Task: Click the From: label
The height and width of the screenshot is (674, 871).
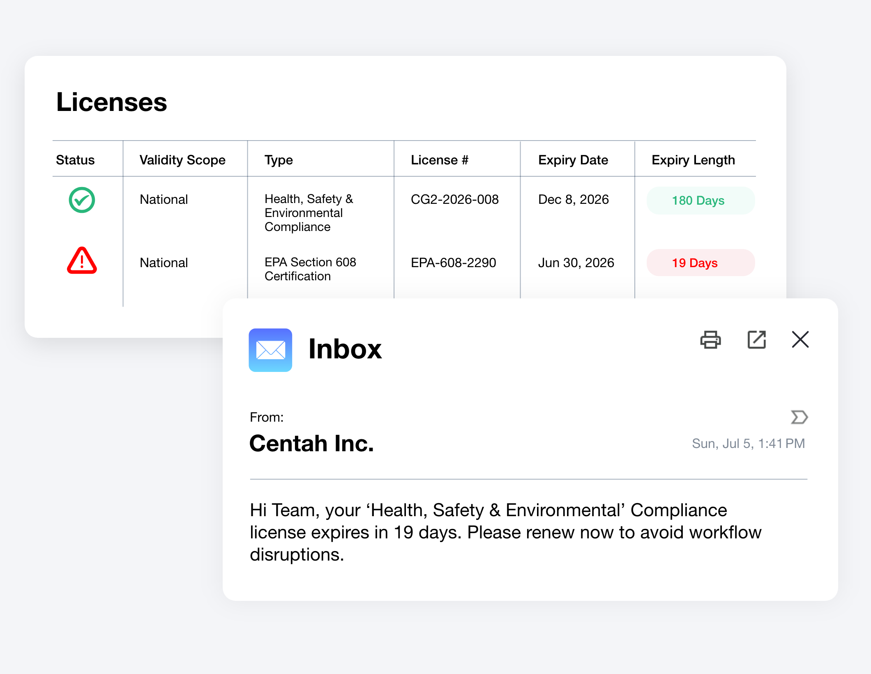Action: coord(267,417)
